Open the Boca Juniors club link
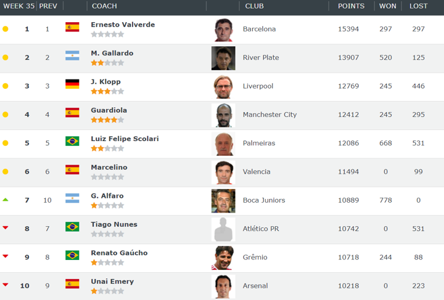Screen dimensions: 444x300 click(265, 200)
